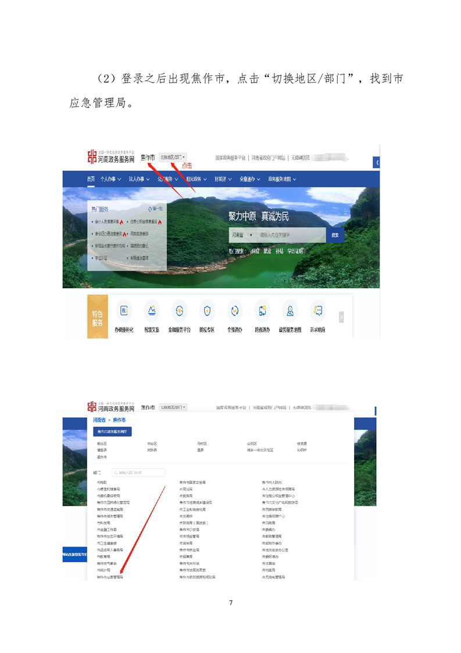The height and width of the screenshot is (653, 461).
Task: Click the 部门 name search input field
Action: pos(138,473)
